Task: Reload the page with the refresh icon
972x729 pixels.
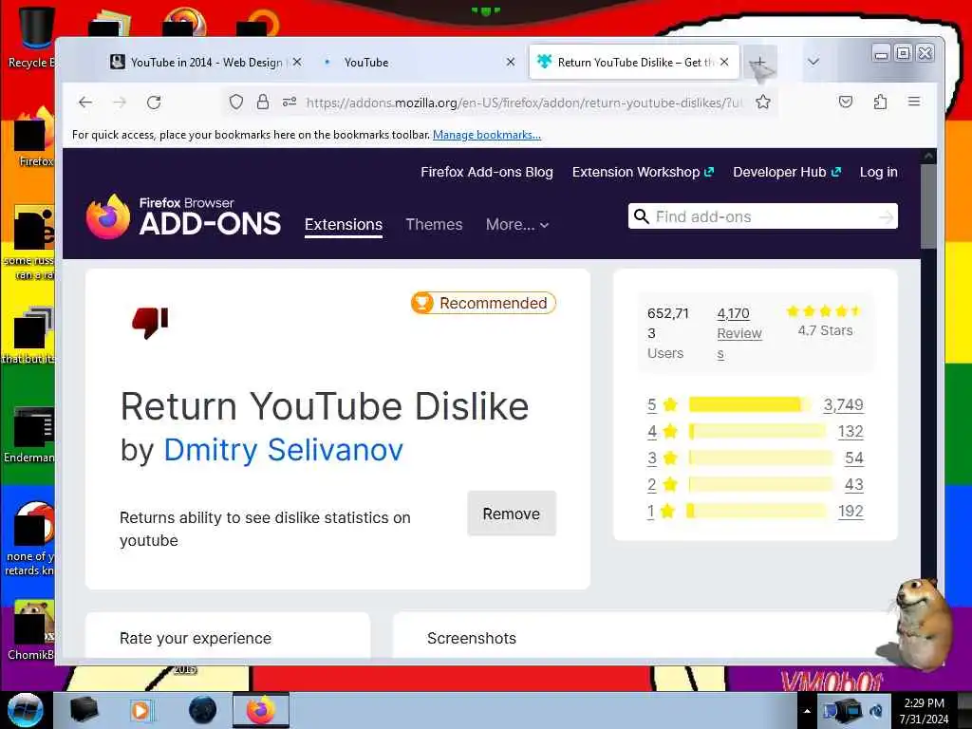Action: pyautogui.click(x=154, y=103)
